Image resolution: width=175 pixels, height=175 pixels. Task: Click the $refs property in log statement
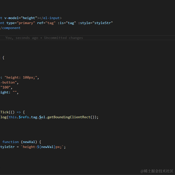point(24,117)
